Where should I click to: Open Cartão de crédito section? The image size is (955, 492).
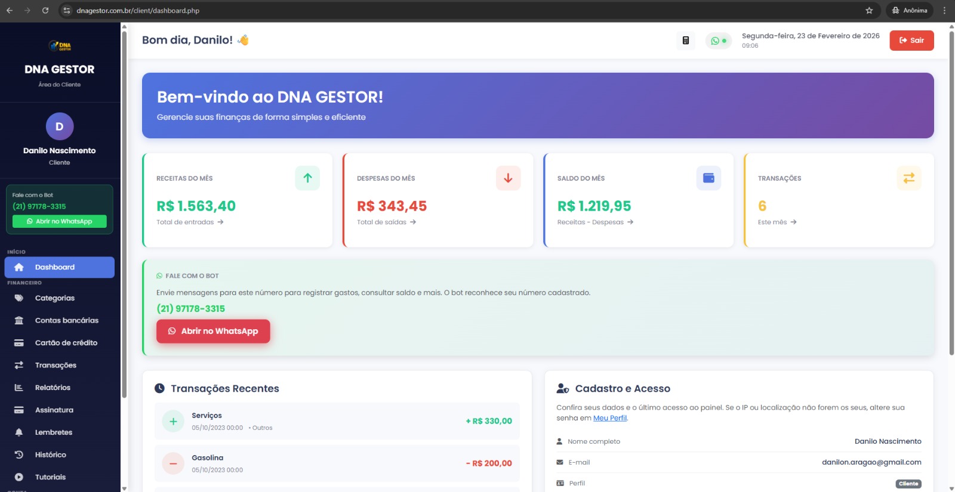coord(66,343)
